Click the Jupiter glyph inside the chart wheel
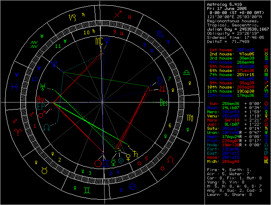The height and width of the screenshot is (205, 271). pos(163,88)
